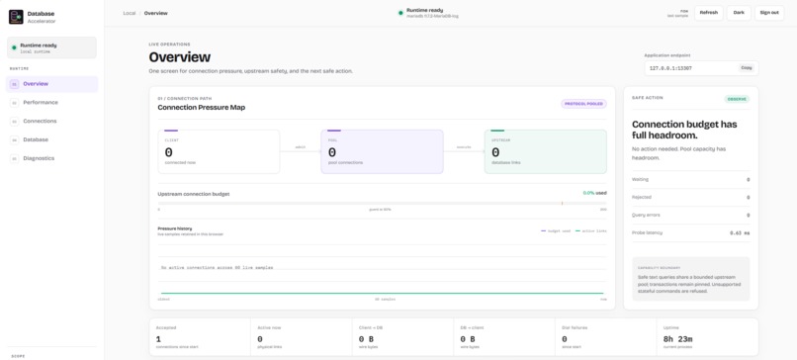Click the active links legend entry
Screen dimensions: 797x360
[591, 230]
